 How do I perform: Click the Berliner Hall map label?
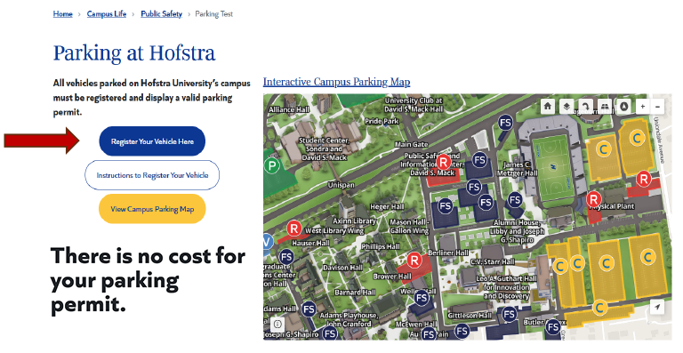point(448,253)
